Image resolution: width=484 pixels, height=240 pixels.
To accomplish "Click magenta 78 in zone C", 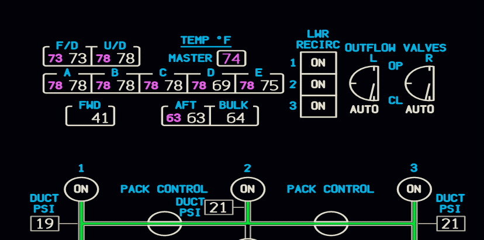I will (x=151, y=85).
